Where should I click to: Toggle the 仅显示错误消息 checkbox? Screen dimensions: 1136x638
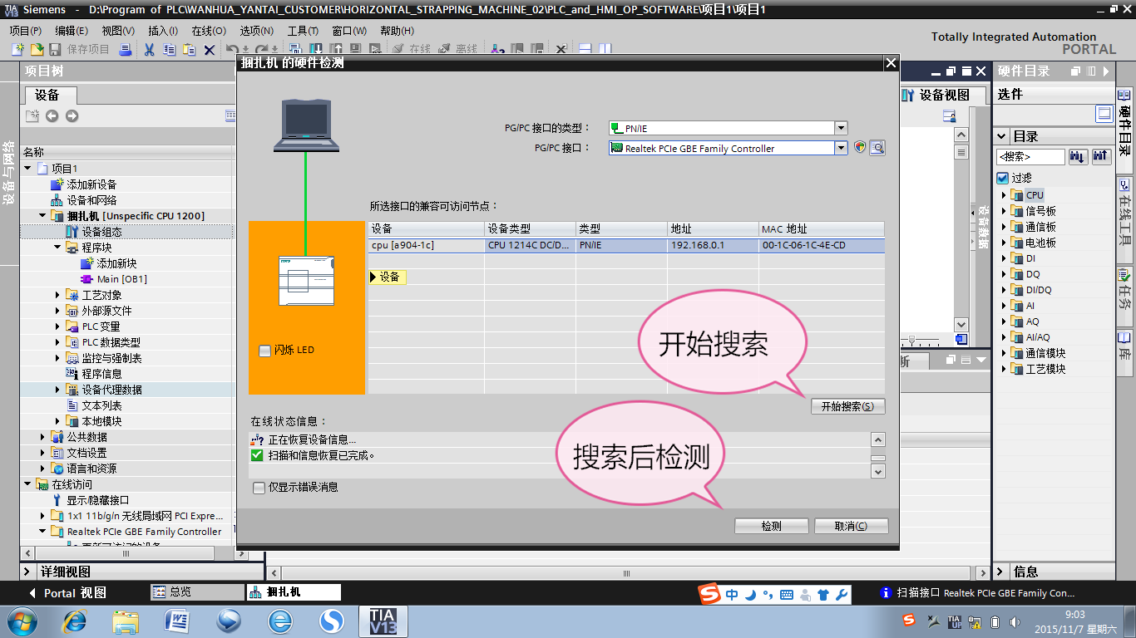(259, 488)
